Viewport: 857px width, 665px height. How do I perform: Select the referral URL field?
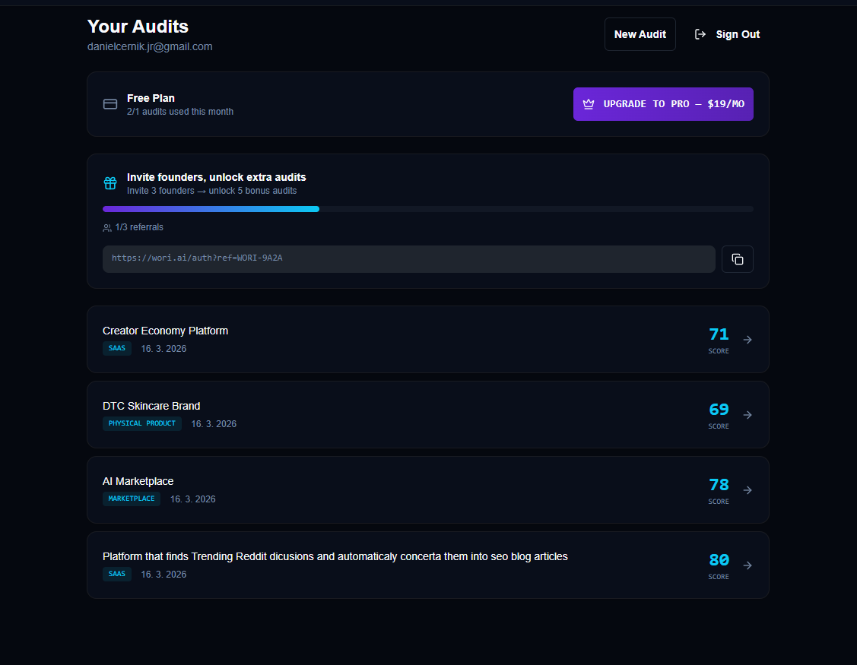409,259
